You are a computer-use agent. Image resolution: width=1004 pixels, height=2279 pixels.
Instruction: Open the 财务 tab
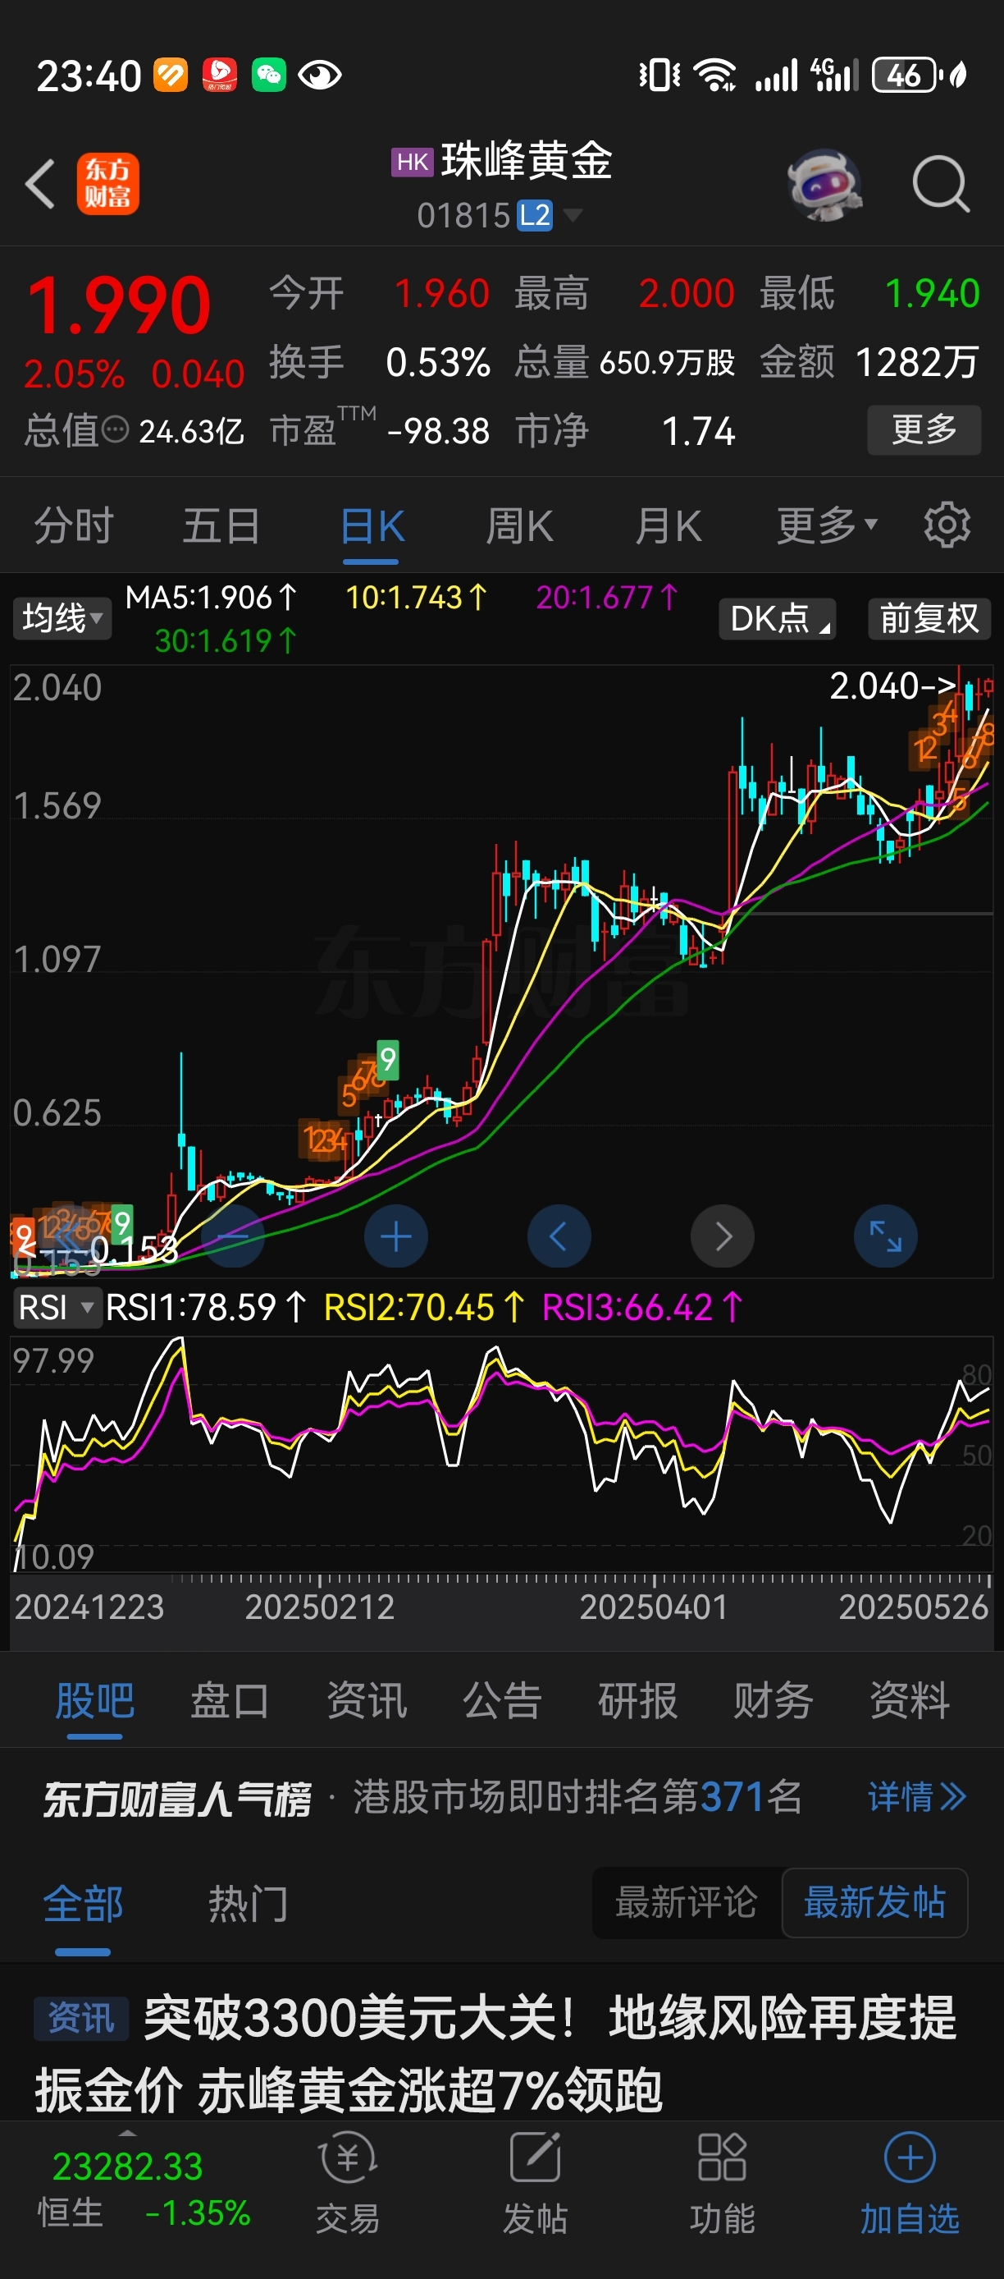click(773, 1700)
